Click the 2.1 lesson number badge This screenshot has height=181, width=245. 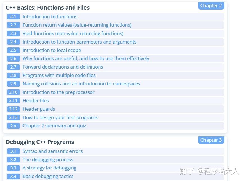[13, 17]
